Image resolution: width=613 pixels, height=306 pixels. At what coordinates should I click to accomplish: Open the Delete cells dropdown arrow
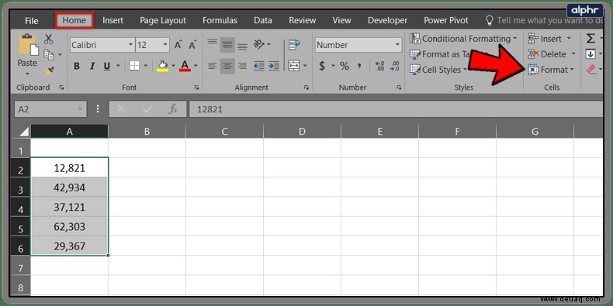coord(573,54)
